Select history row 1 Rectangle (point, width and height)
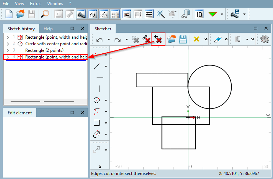This screenshot has width=273, height=179. click(x=46, y=37)
